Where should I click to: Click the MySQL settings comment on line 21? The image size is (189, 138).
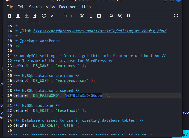tap(90, 56)
